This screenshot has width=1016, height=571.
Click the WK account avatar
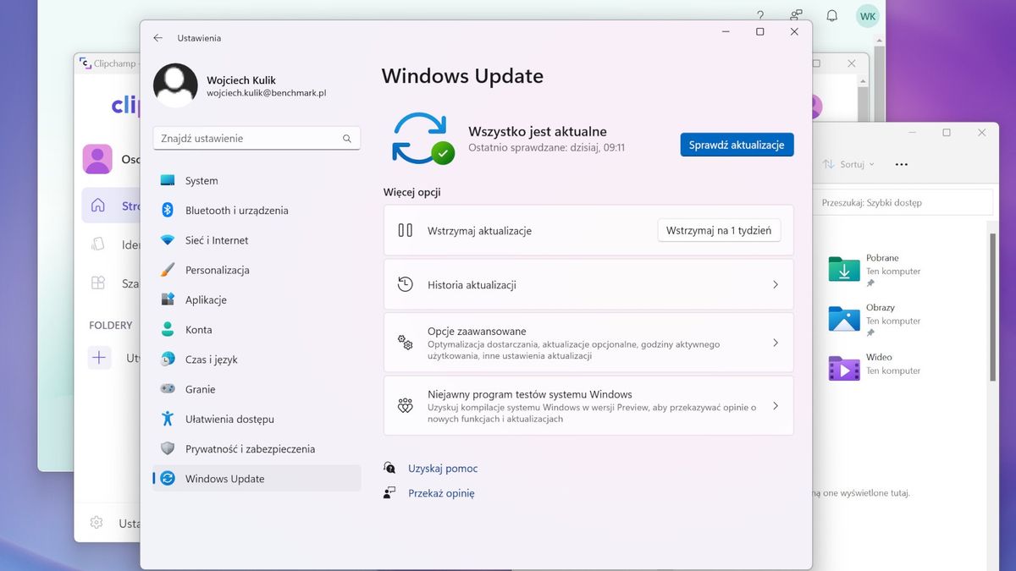(868, 15)
